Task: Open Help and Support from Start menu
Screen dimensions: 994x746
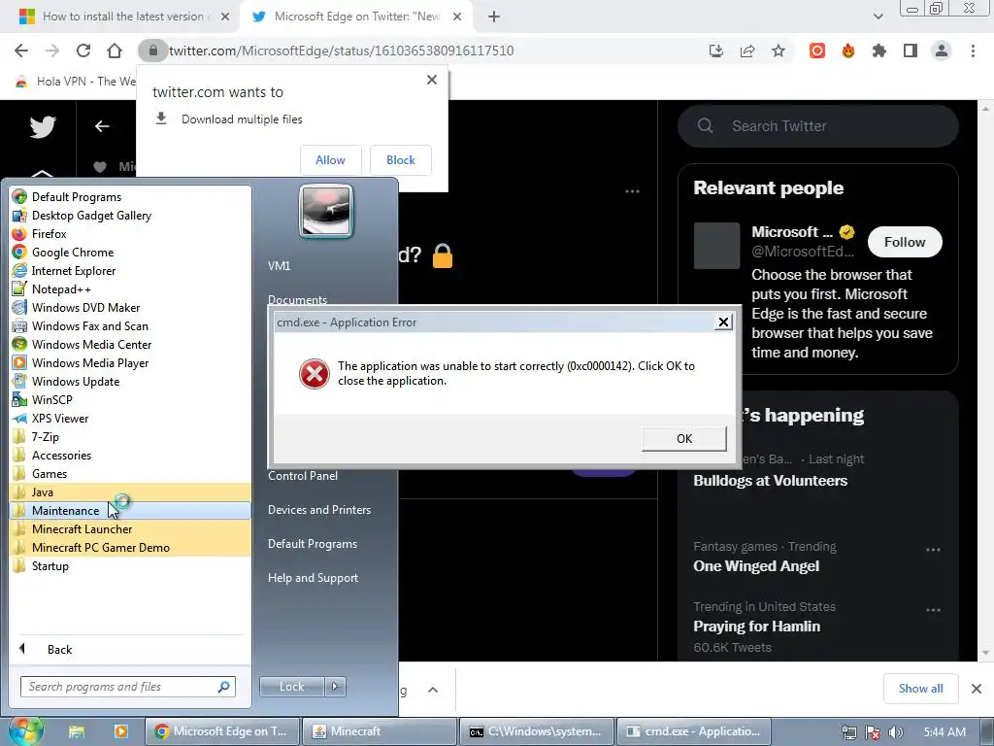Action: click(313, 577)
